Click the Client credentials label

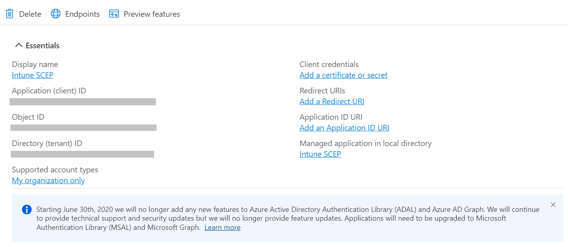(329, 64)
